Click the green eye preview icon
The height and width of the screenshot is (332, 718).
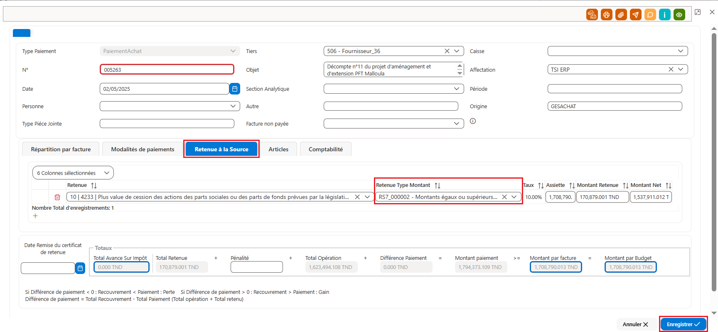click(x=679, y=15)
